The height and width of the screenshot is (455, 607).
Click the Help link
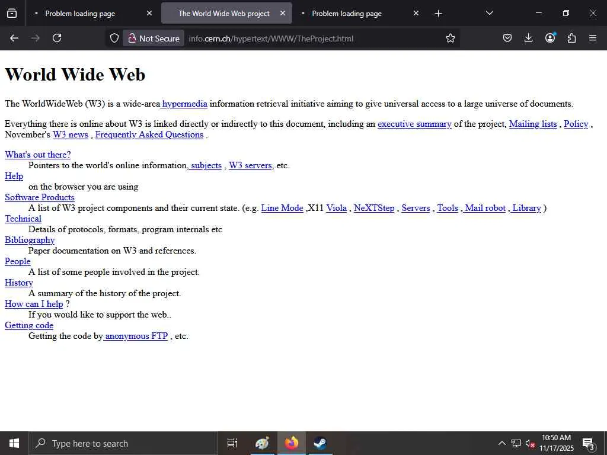click(14, 176)
